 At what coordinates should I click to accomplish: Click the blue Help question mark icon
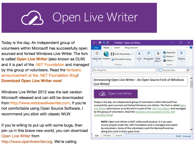[x=191, y=48]
